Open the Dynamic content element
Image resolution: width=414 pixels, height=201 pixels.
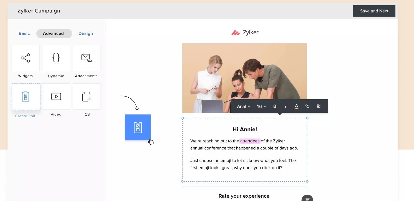click(56, 58)
